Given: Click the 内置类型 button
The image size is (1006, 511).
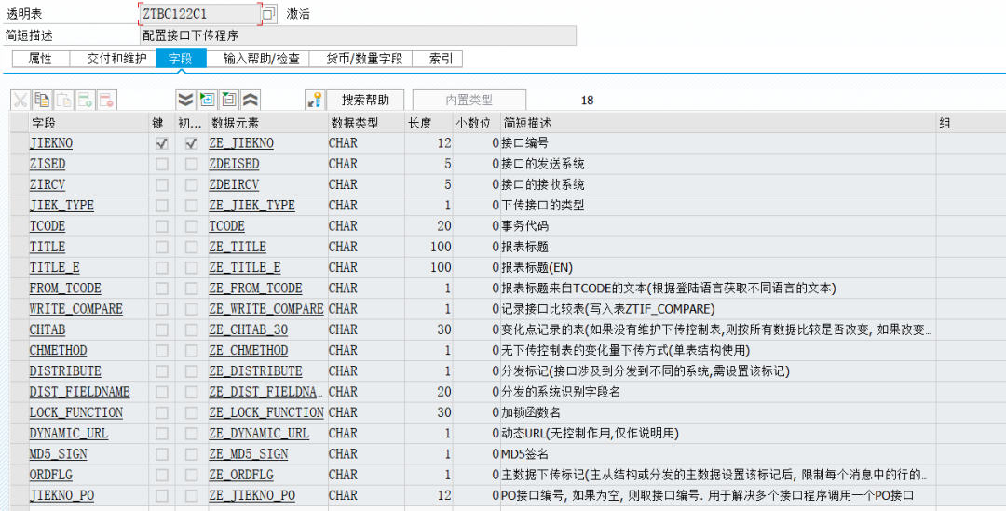Looking at the screenshot, I should [469, 100].
